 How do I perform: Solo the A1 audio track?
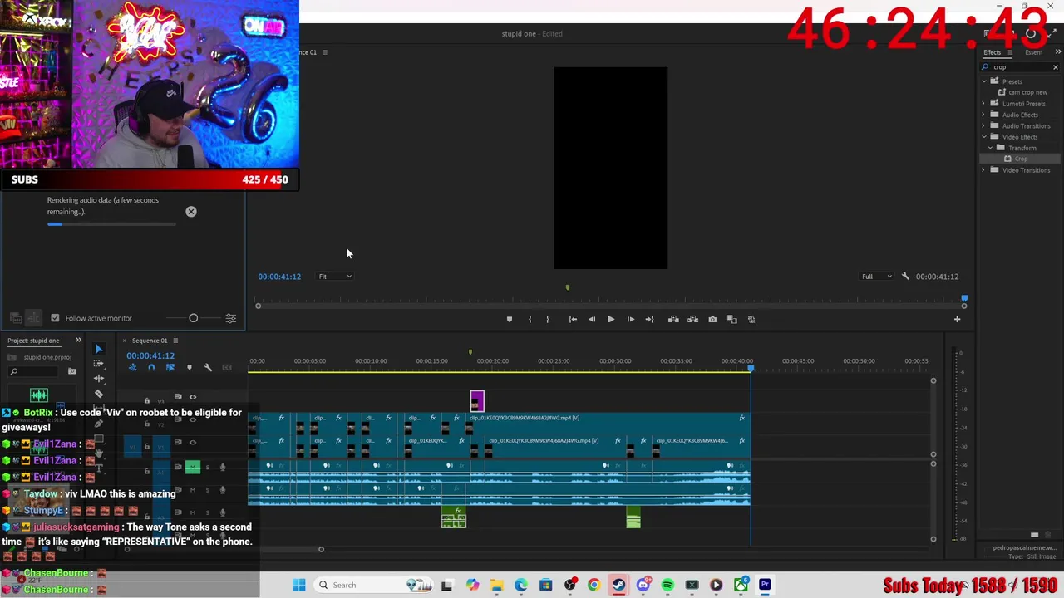pos(207,468)
